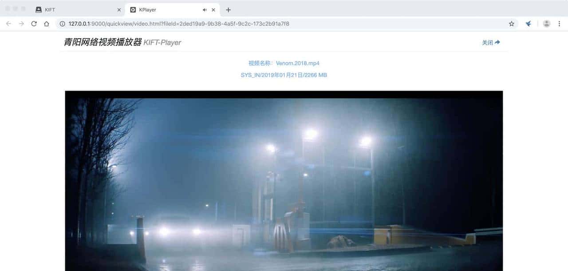
Task: Close the KIFT browser tab
Action: pos(119,10)
